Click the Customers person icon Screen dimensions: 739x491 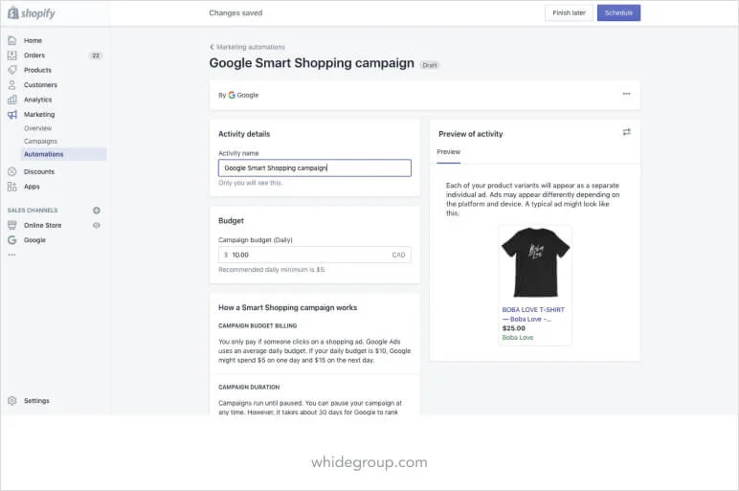click(12, 85)
